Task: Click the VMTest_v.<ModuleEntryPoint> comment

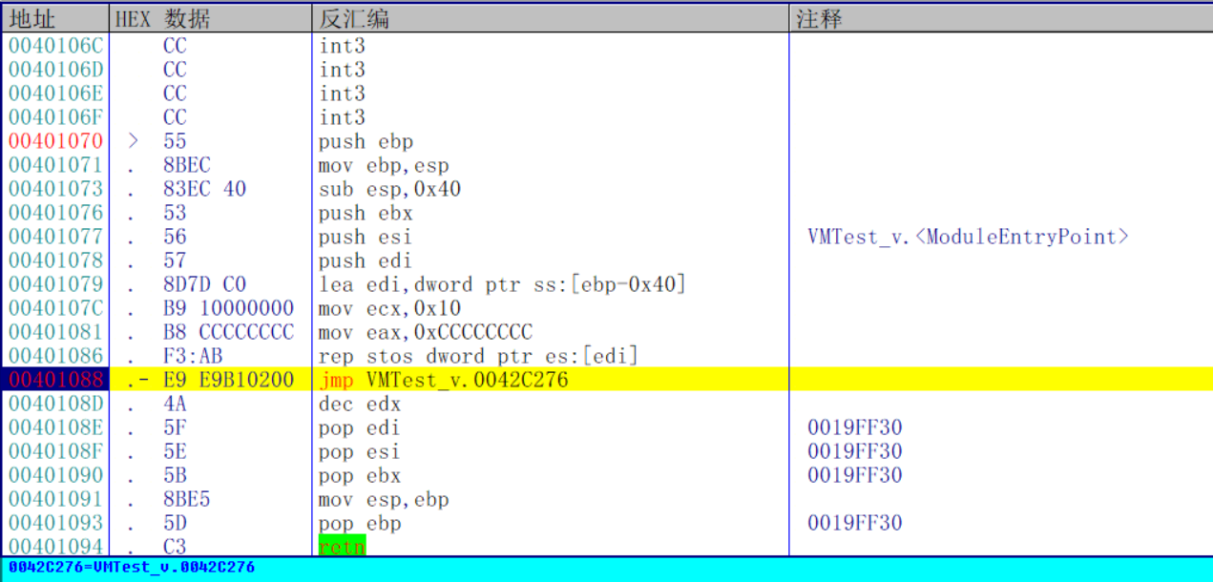Action: point(968,237)
